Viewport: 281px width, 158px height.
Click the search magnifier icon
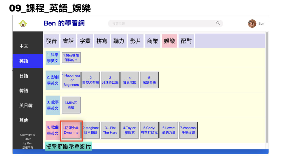[218, 23]
